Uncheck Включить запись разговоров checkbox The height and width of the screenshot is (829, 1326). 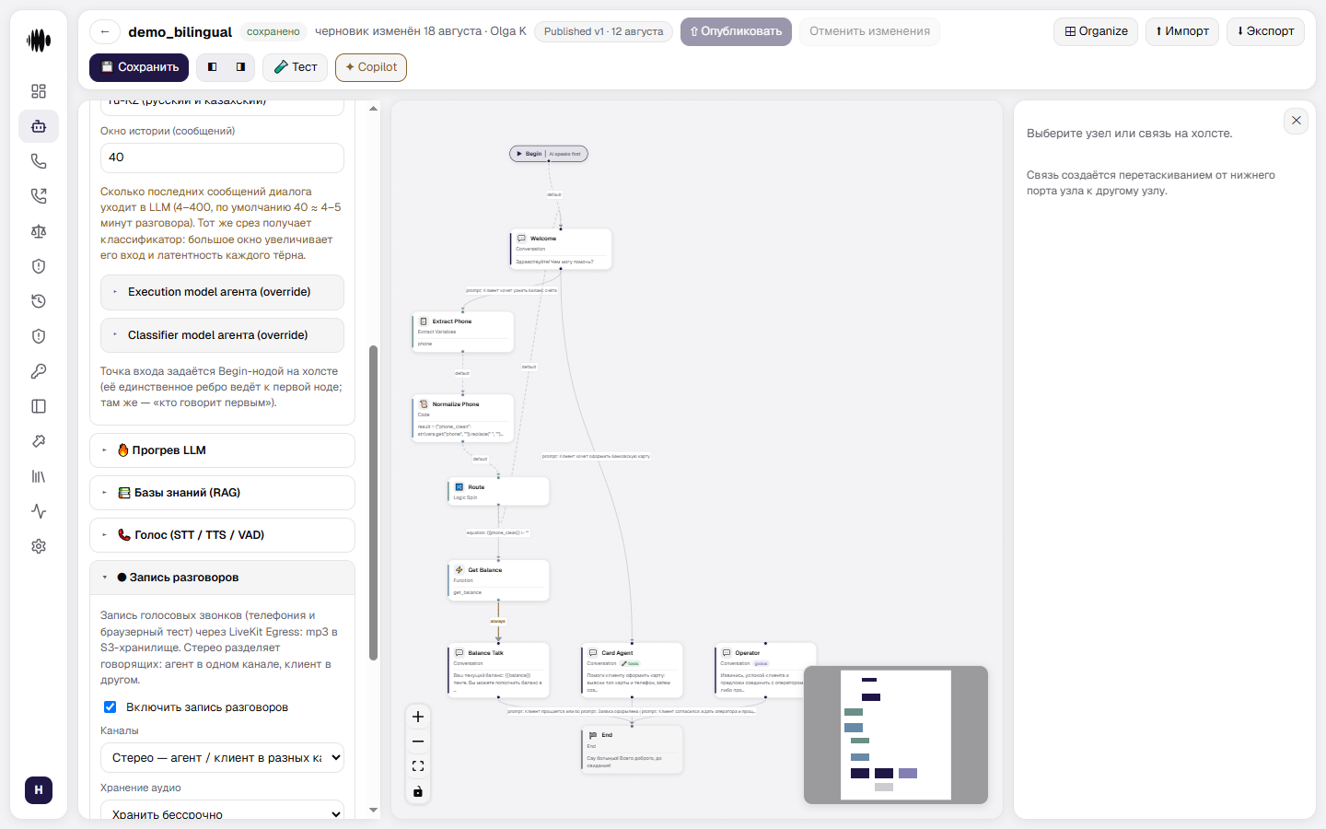[x=110, y=707]
